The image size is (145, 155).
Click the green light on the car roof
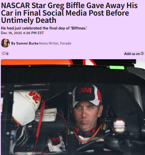click(117, 67)
